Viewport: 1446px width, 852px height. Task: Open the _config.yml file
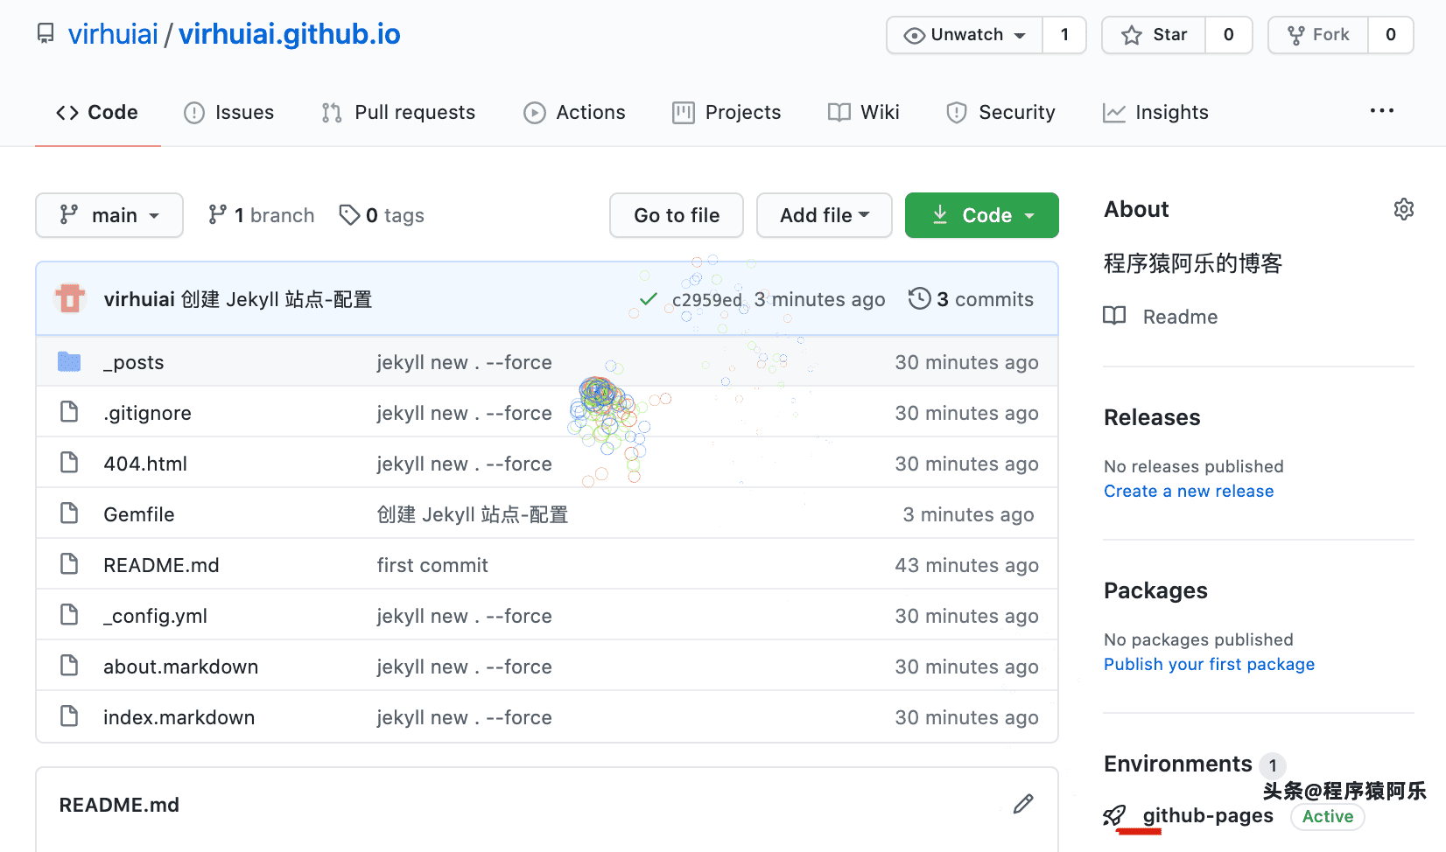[x=155, y=616]
